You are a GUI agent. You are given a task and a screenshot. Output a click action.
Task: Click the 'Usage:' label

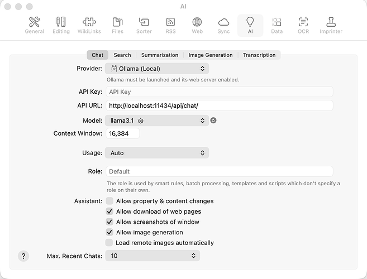tap(92, 153)
